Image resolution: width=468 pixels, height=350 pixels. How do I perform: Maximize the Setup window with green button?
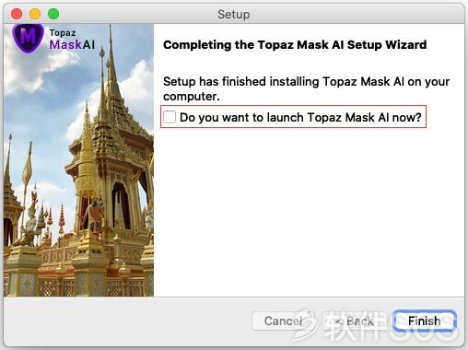click(x=53, y=14)
